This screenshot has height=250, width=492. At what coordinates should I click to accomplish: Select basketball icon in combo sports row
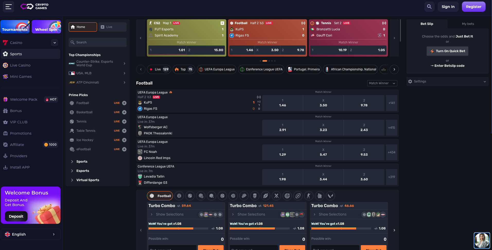click(x=179, y=196)
